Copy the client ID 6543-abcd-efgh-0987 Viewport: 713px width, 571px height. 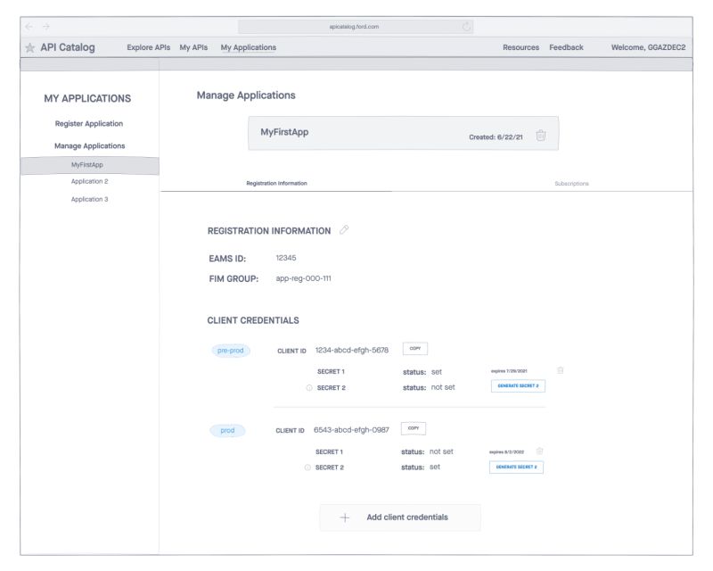coord(414,428)
